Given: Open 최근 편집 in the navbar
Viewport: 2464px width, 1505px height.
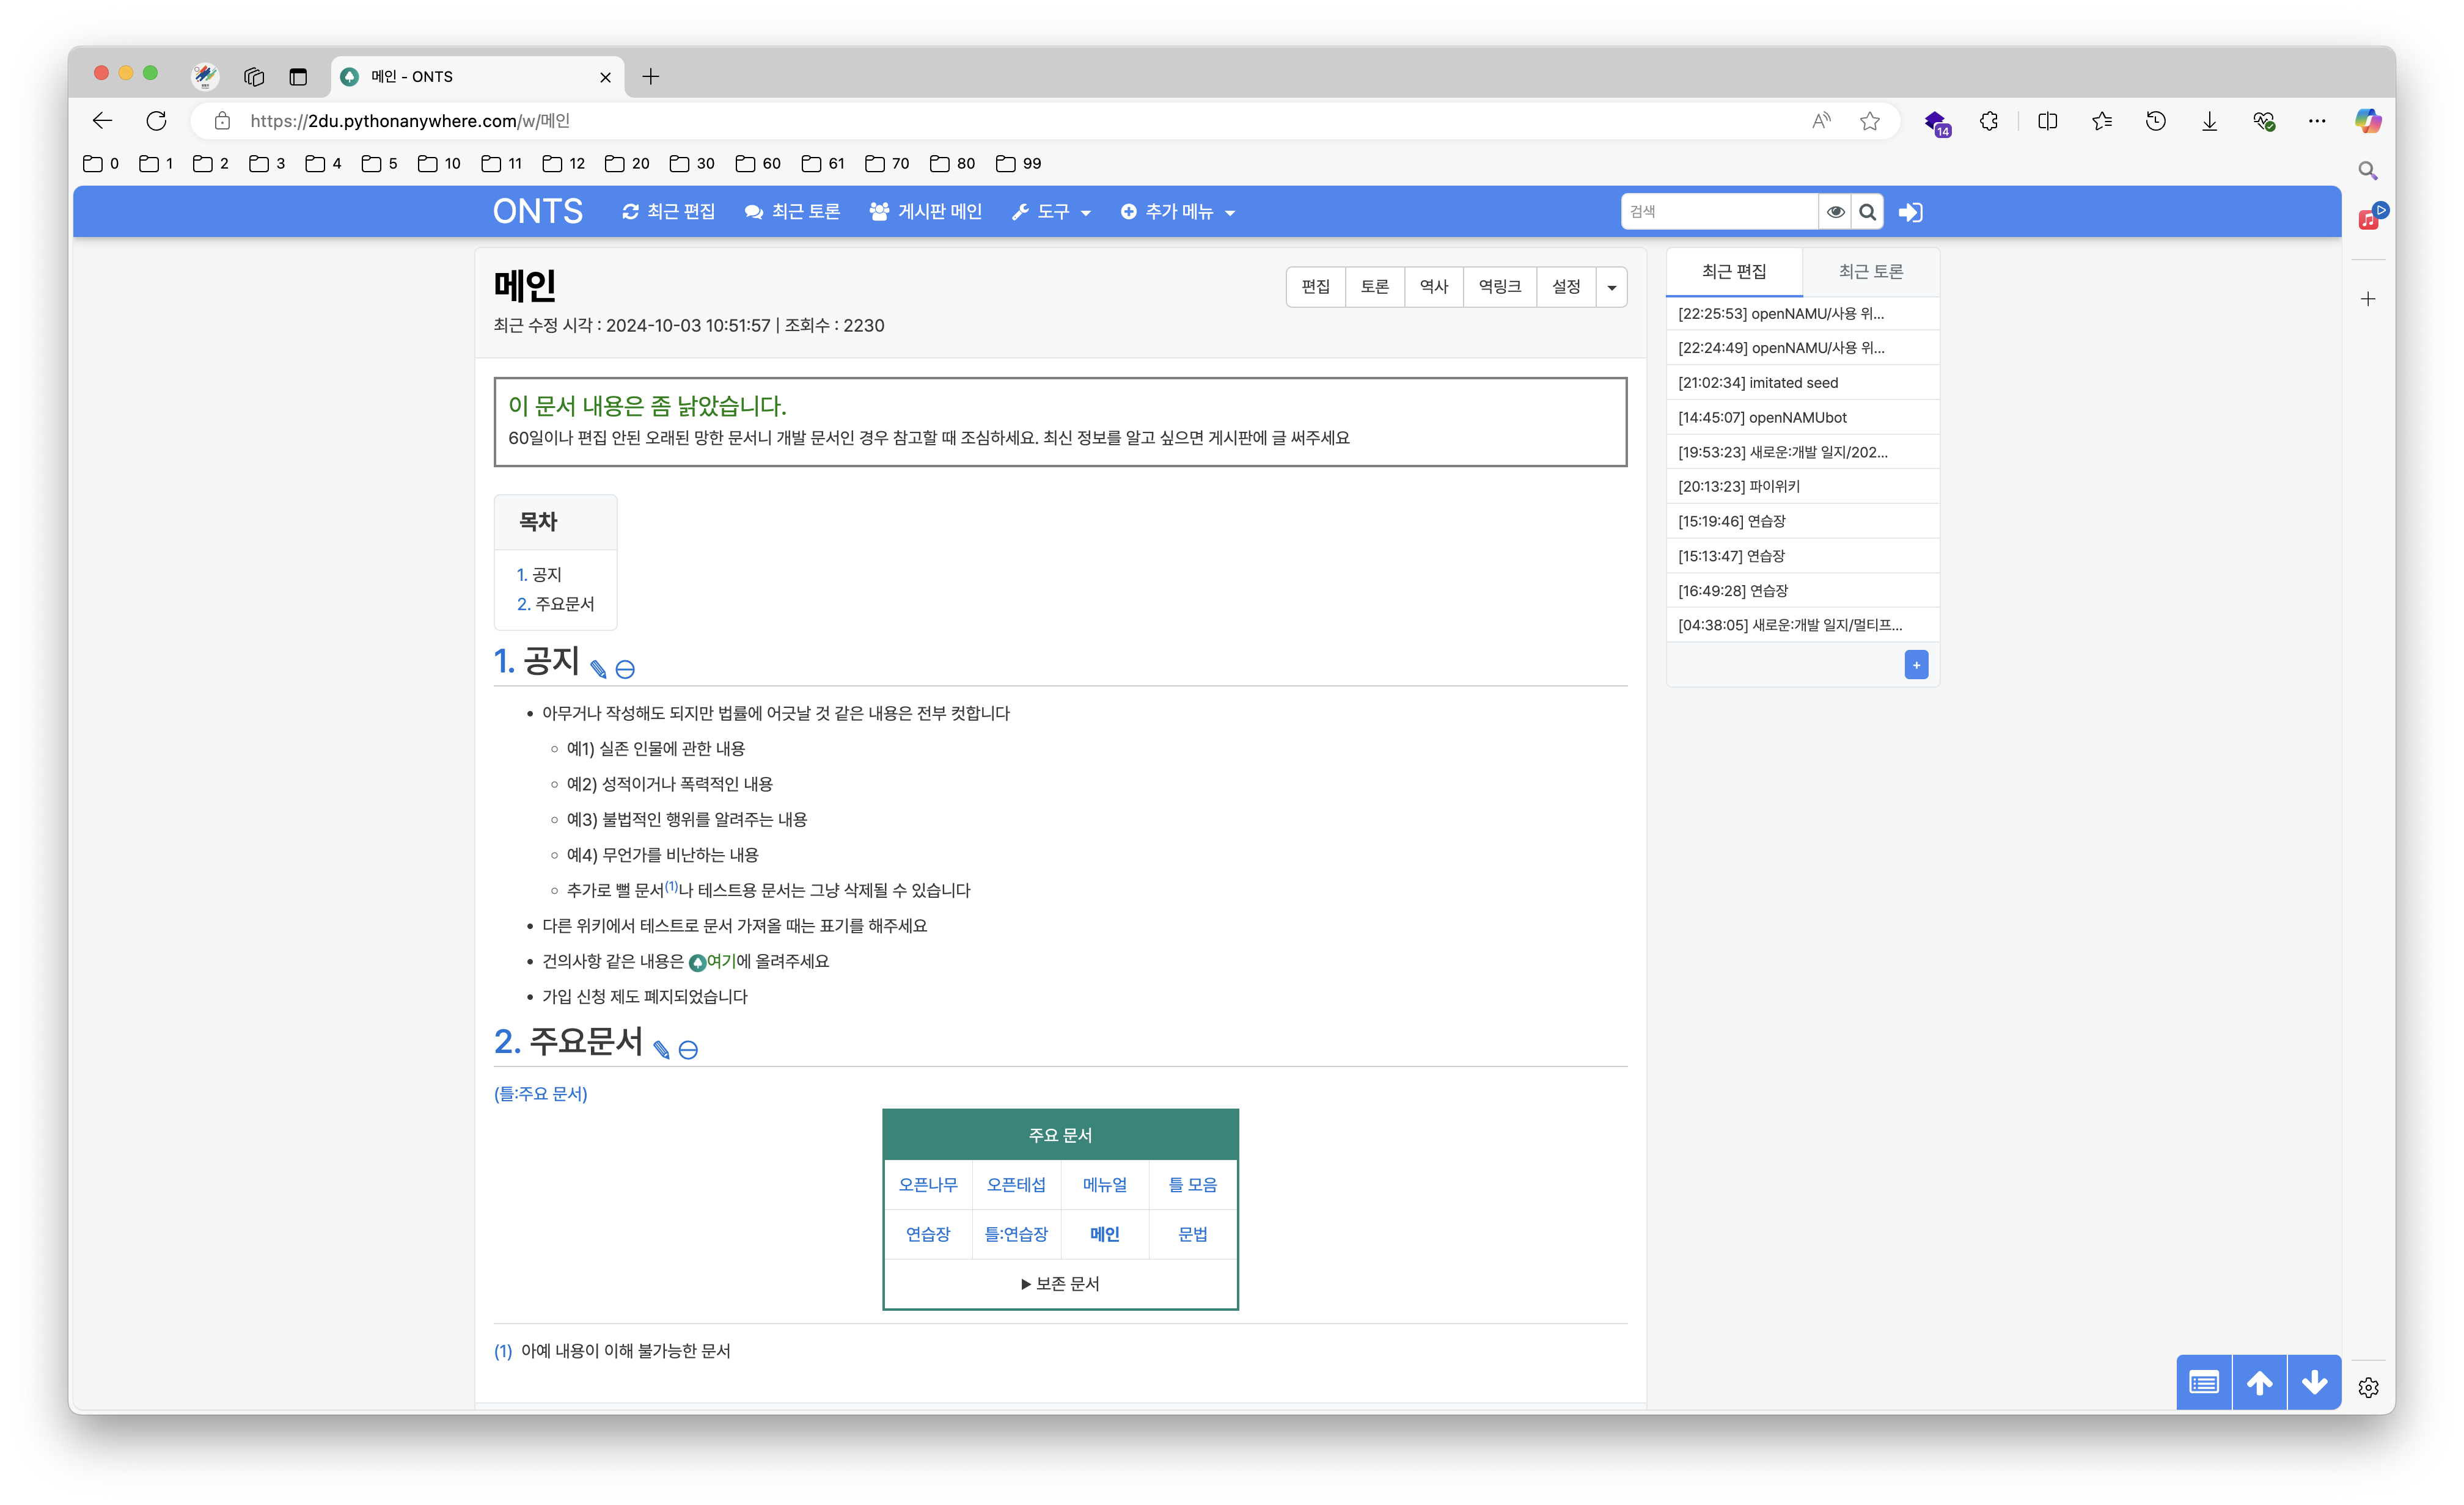Looking at the screenshot, I should coord(669,212).
